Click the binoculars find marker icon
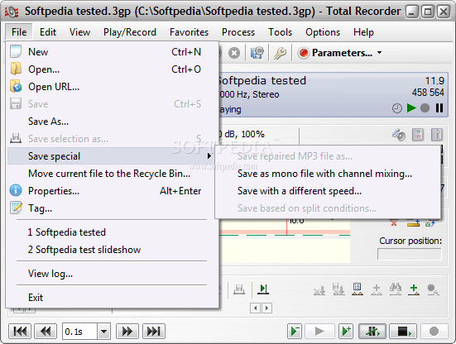The width and height of the screenshot is (456, 344). tap(396, 289)
